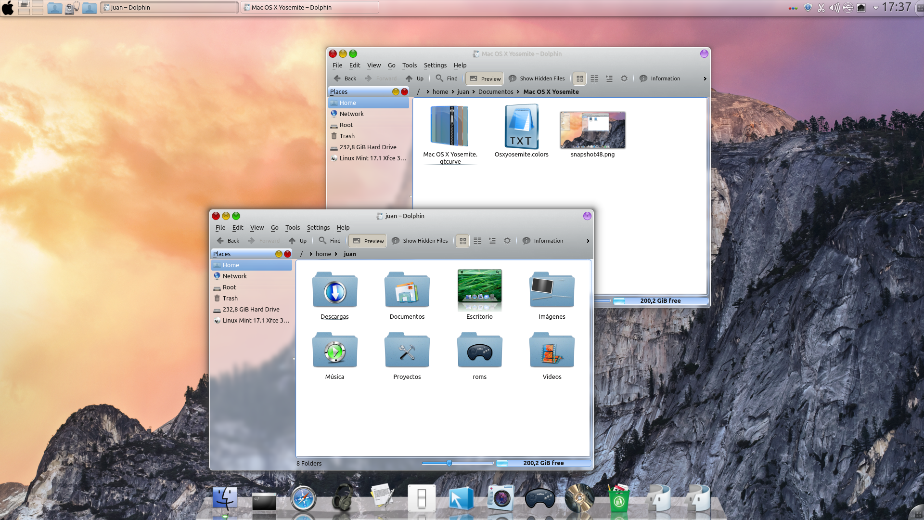Expand toolbar overflow arrow in Yosemite window
This screenshot has height=520, width=924.
705,78
